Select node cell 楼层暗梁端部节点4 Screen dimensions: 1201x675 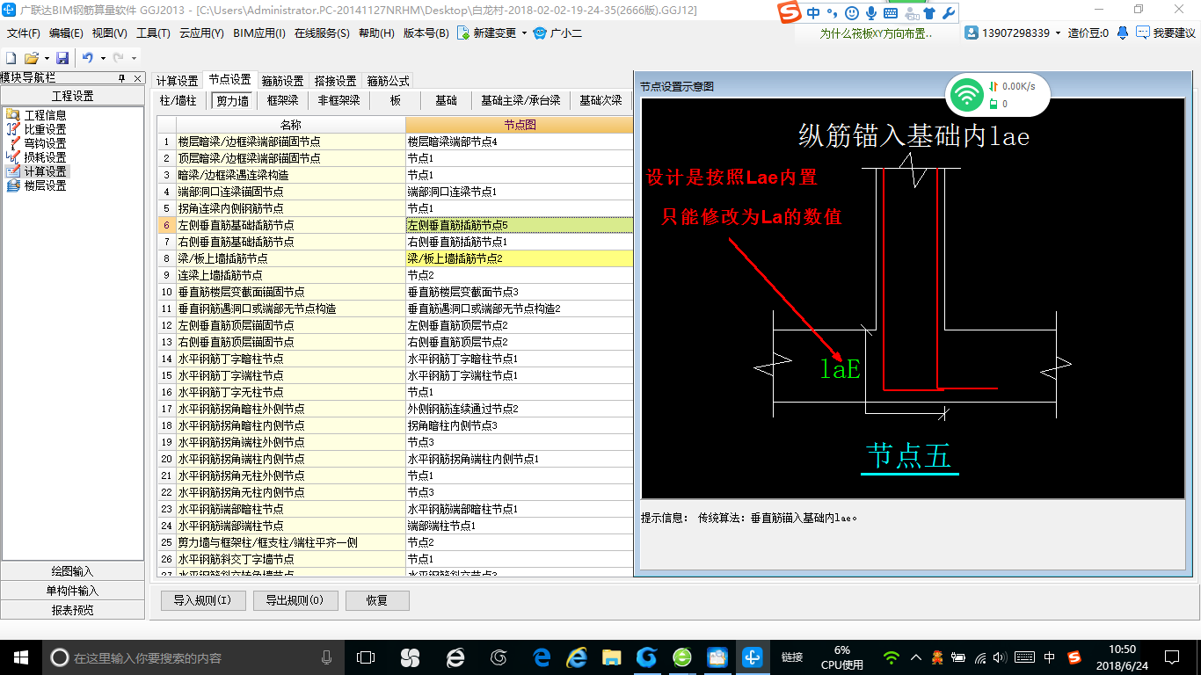click(x=519, y=142)
